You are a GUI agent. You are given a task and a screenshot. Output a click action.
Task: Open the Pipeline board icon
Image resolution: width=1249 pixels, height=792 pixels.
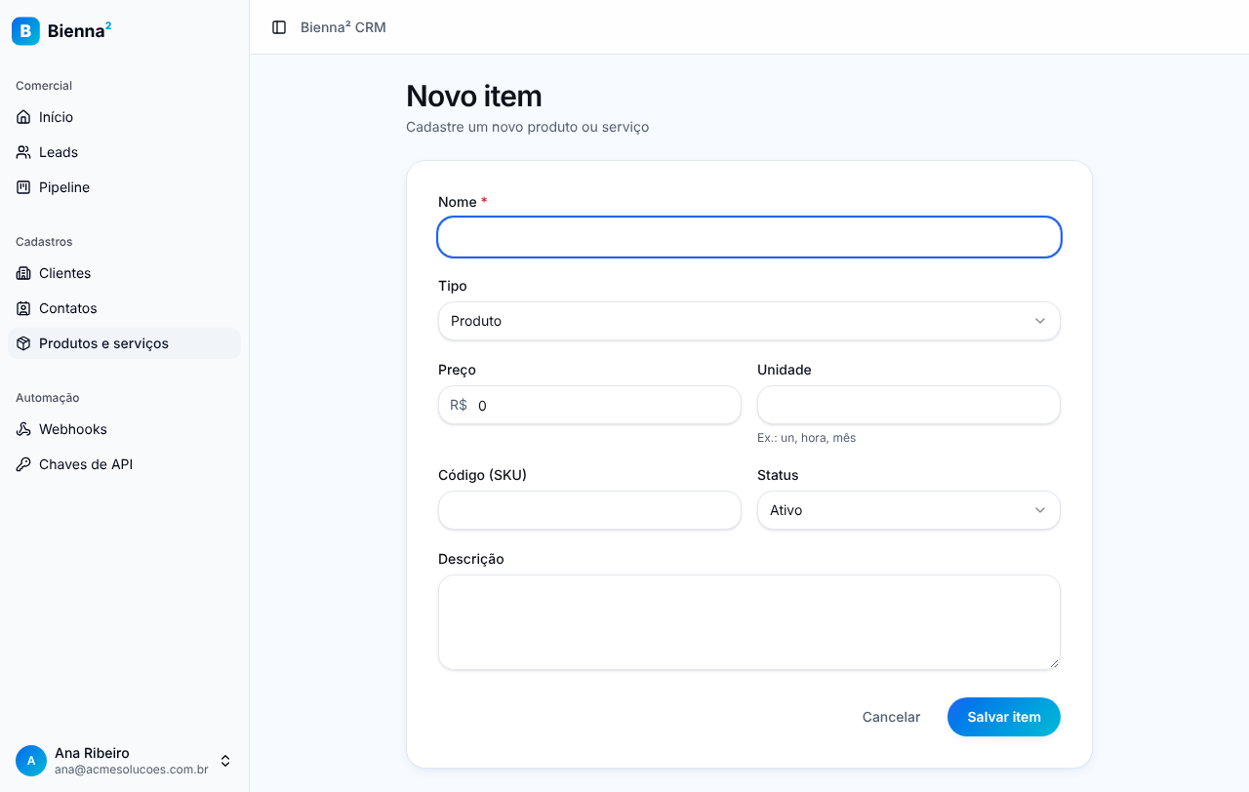tap(23, 187)
